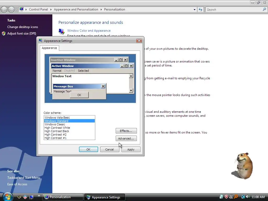Image resolution: width=268 pixels, height=201 pixels.
Task: Switch to Personalization taskbar button
Action: tap(63, 197)
